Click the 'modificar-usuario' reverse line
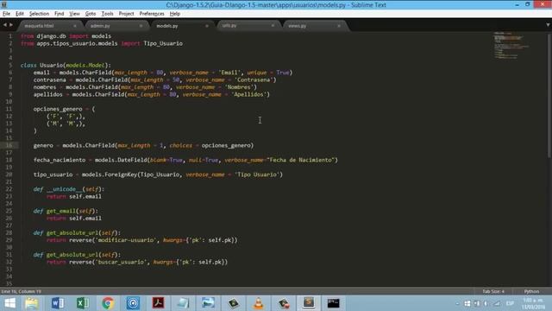 pos(141,240)
